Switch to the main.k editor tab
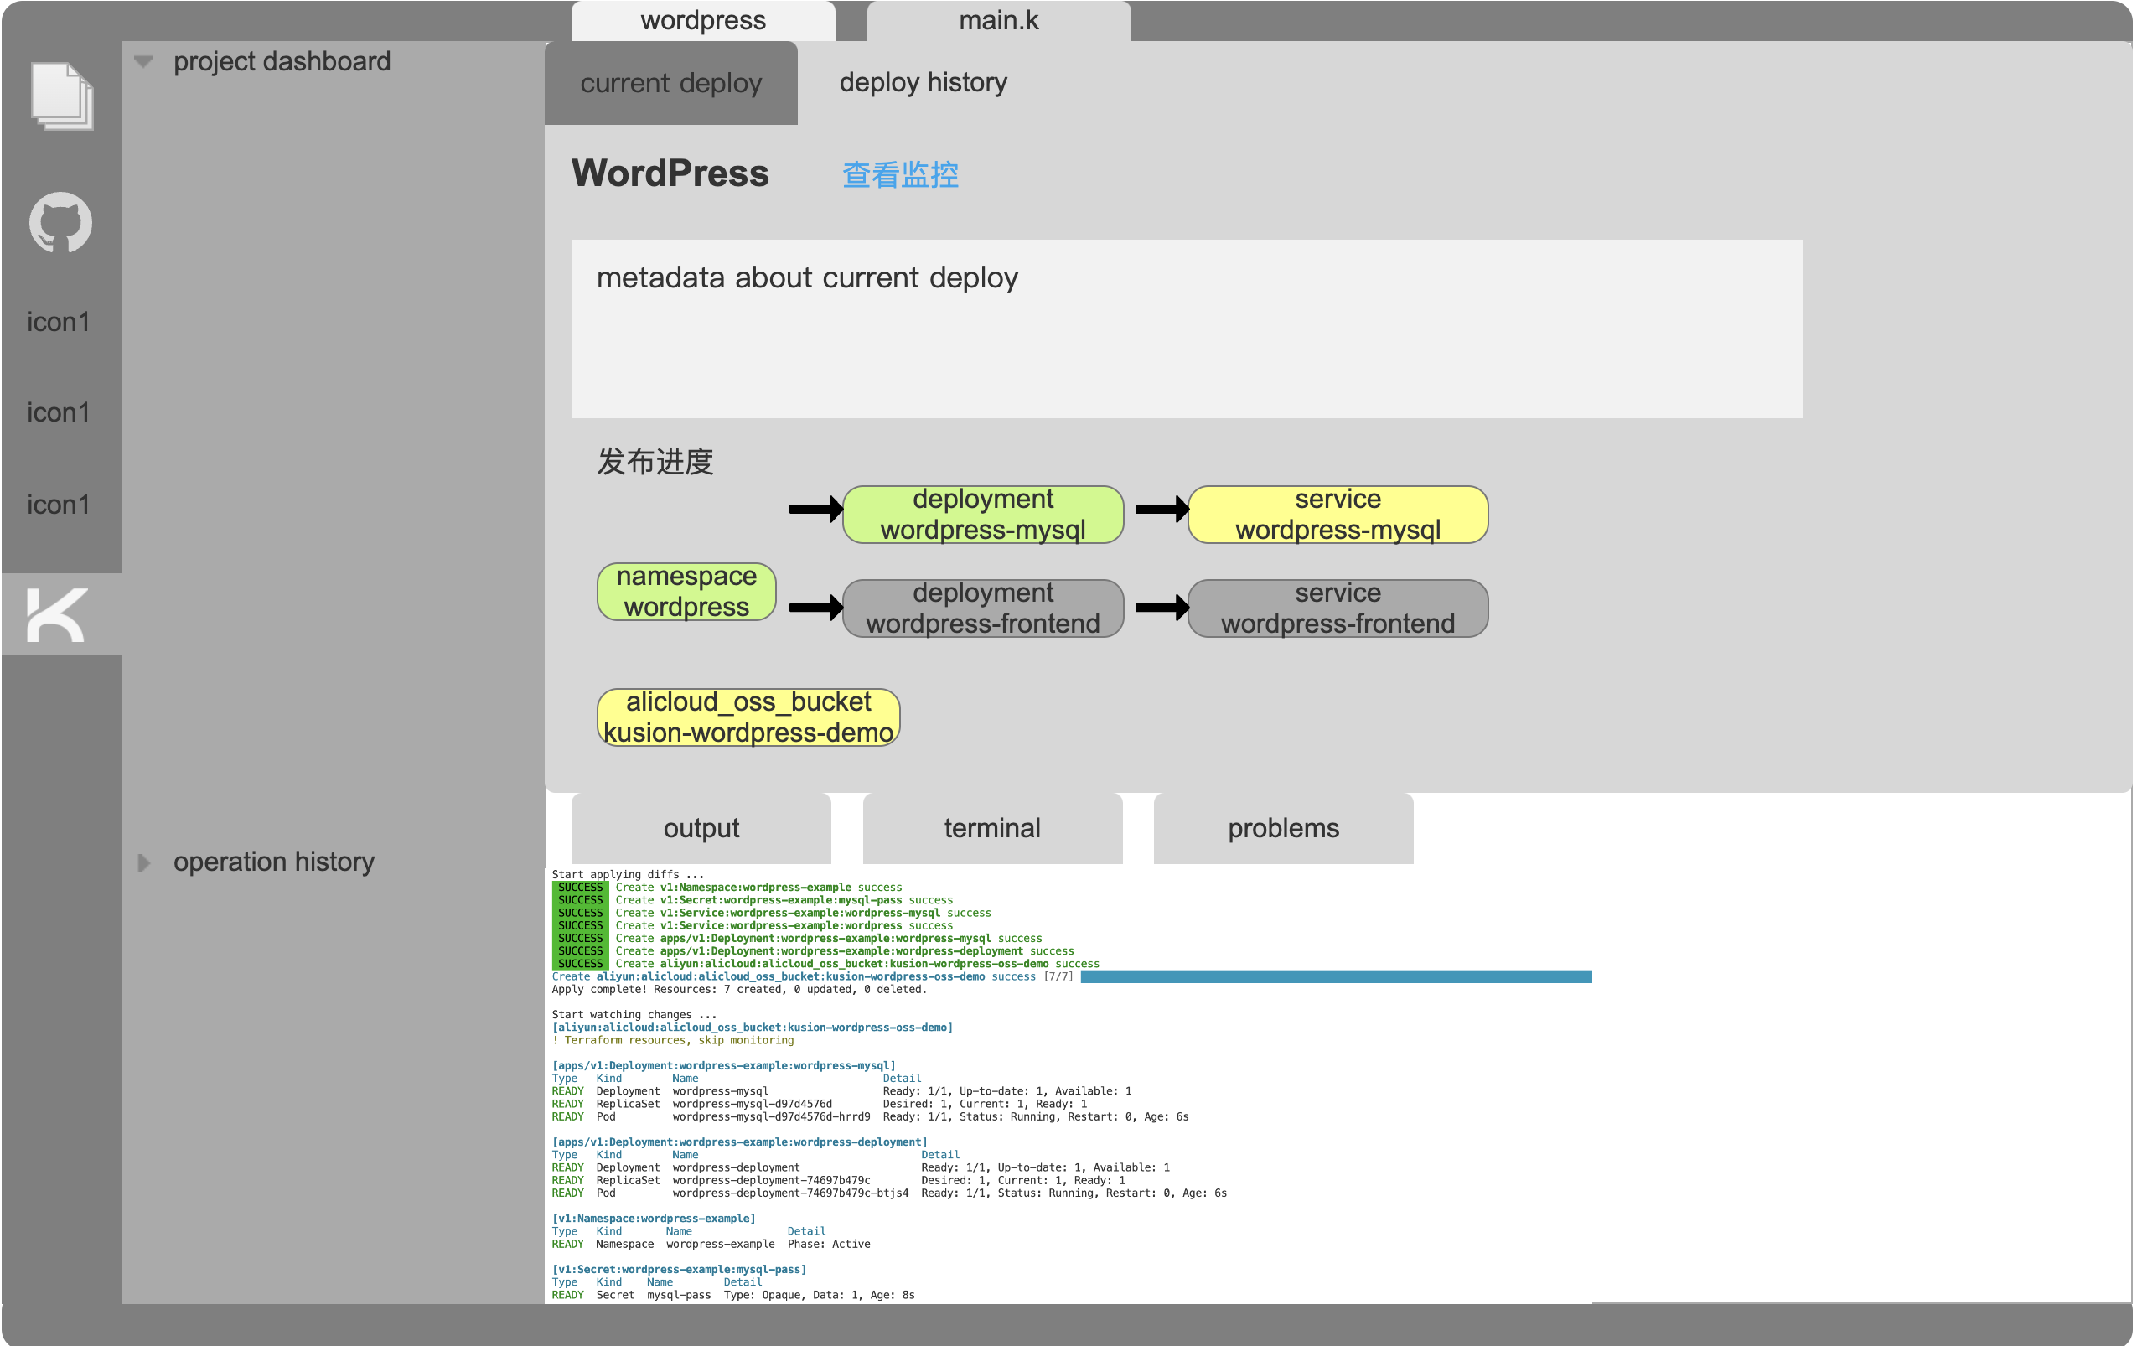 pyautogui.click(x=998, y=20)
